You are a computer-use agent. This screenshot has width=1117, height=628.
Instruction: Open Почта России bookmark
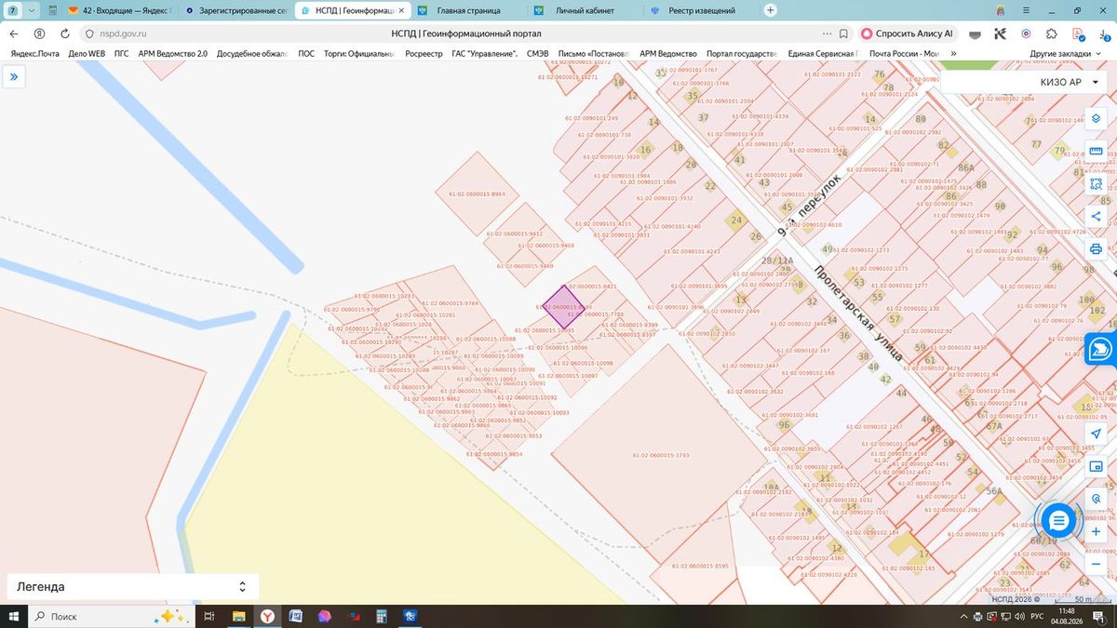904,54
